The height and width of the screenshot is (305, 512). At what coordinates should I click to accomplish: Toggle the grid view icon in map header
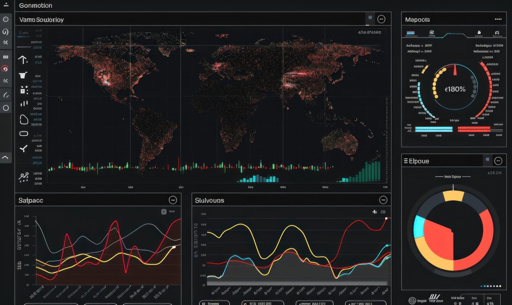point(370,18)
